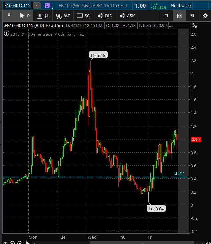211x244 pixels.
Task: Click 'Net Pos: 0' indicator
Action: 181,6
